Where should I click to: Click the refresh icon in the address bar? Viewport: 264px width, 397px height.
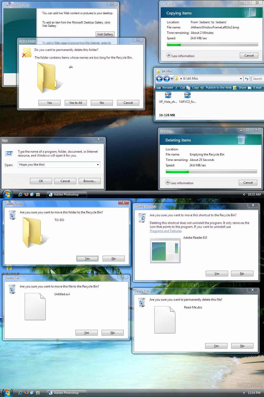(247, 79)
